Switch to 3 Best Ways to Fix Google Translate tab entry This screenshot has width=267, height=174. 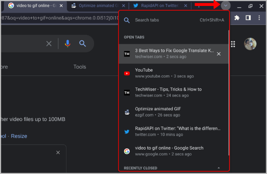pyautogui.click(x=174, y=54)
